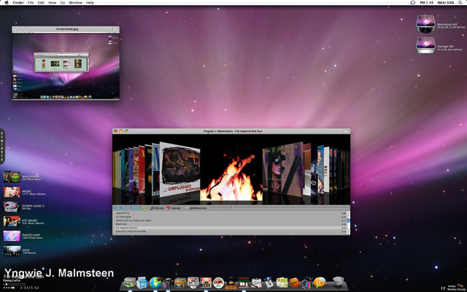Screen dimensions: 467x292
Task: Open the Window menu
Action: click(x=75, y=3)
